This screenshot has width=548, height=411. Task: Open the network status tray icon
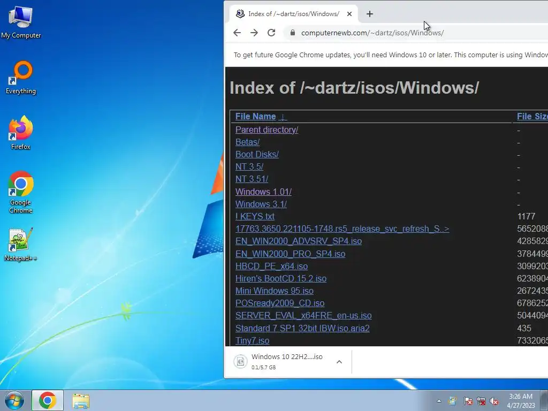click(481, 401)
